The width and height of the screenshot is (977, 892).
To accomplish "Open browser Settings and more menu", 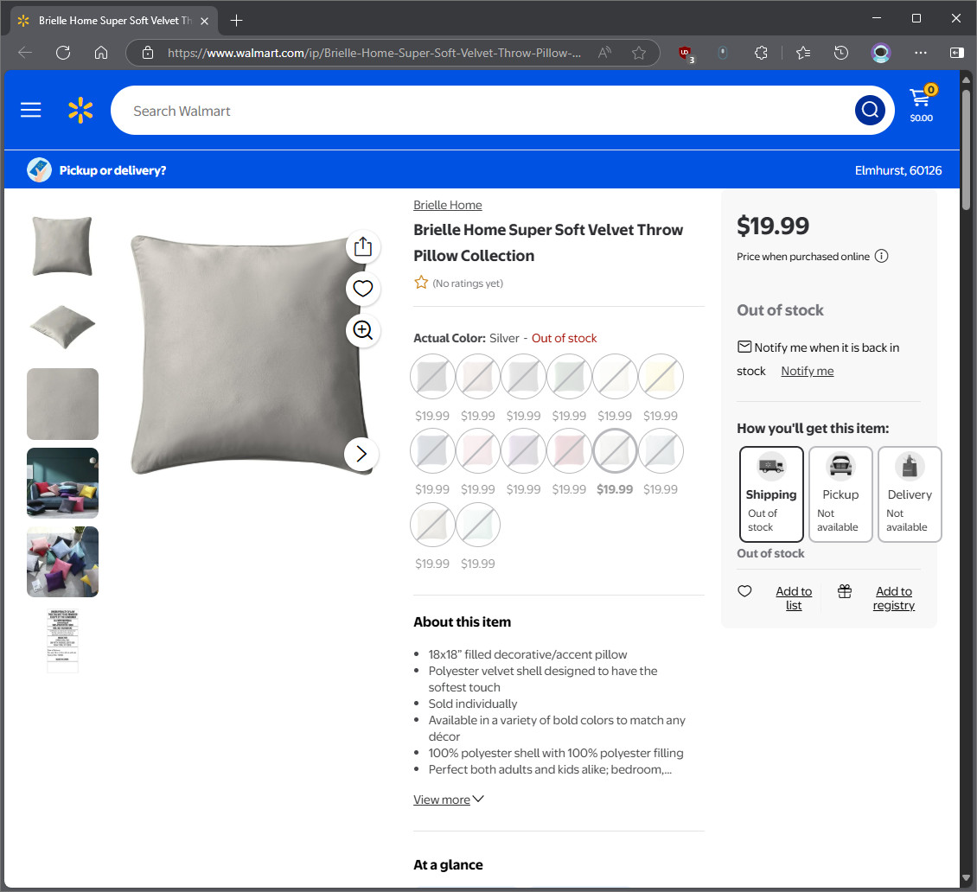I will [920, 53].
